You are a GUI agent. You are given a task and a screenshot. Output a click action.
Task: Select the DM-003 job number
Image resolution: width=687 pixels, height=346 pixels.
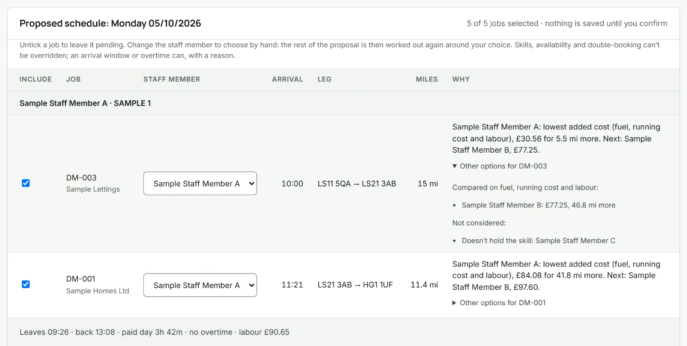pyautogui.click(x=82, y=178)
